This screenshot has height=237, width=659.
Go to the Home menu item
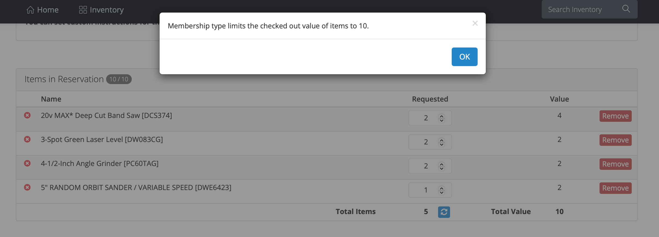(43, 10)
